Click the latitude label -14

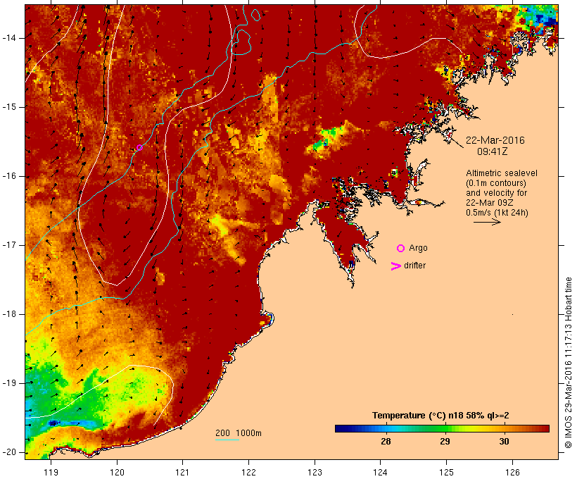[9, 38]
